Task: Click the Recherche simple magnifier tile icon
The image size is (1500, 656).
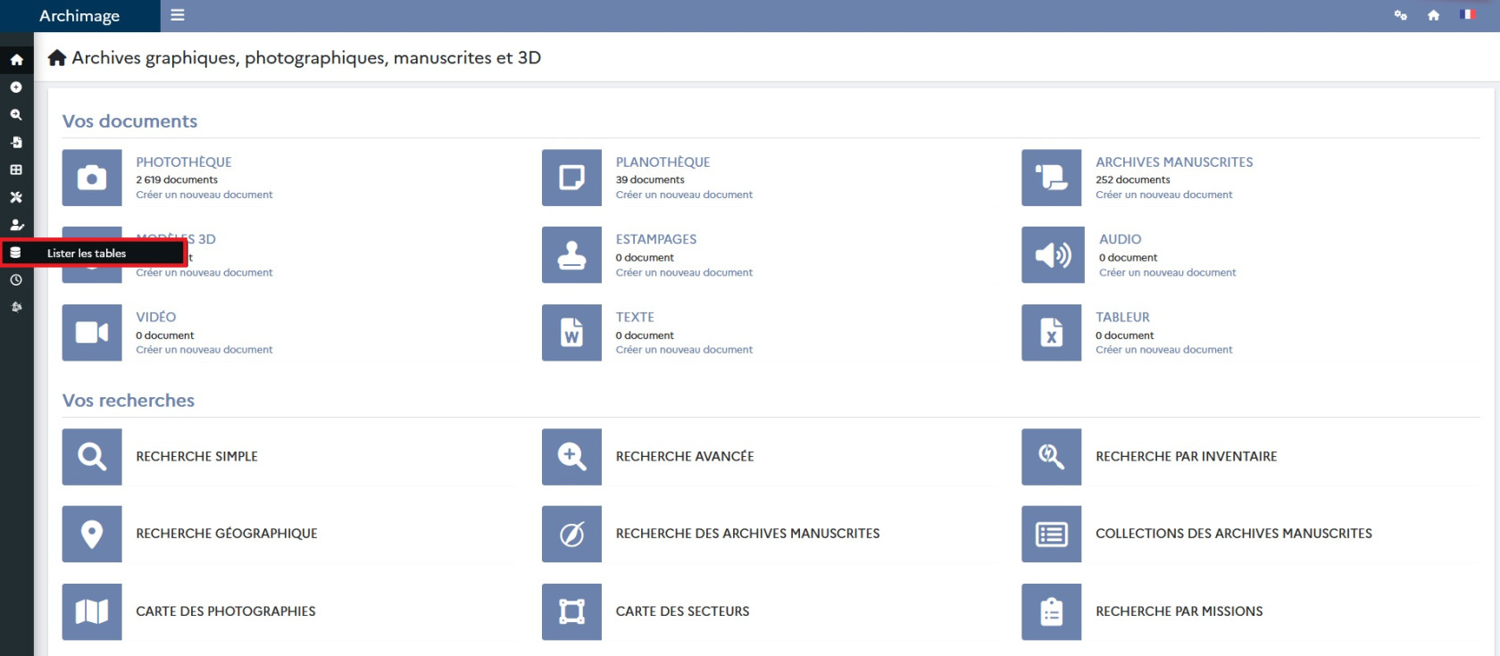Action: coord(92,457)
